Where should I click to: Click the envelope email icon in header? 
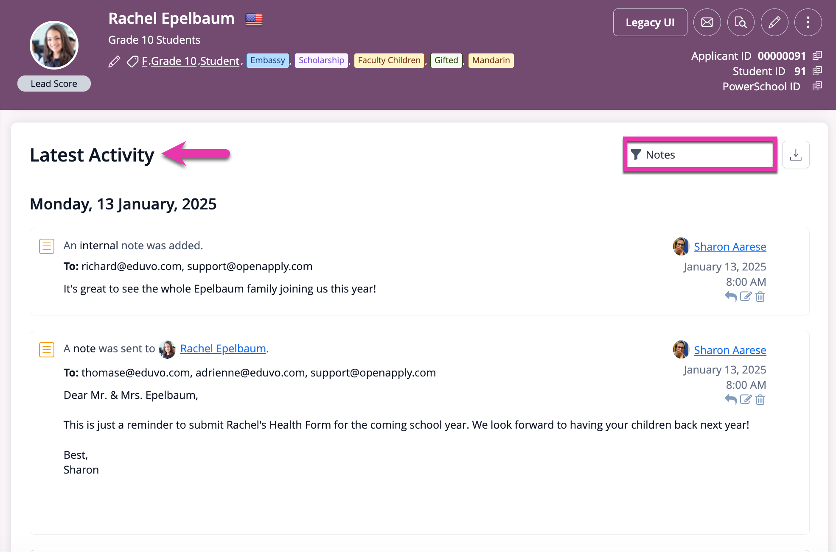[x=707, y=22]
